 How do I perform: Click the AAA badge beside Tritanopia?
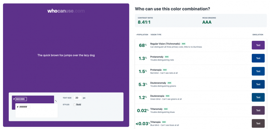(164, 122)
